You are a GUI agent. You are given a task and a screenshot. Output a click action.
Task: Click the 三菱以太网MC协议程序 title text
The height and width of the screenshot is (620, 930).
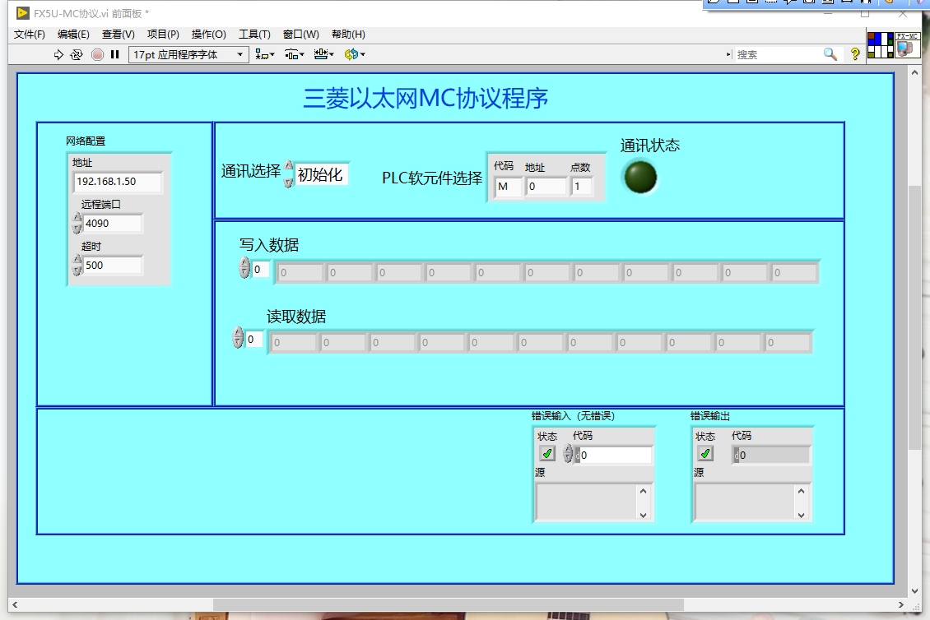pos(425,98)
